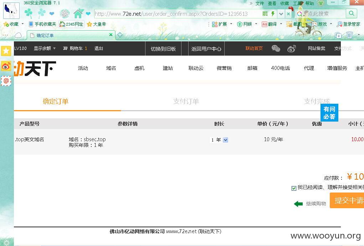Click the WeChat icon in site header

tap(276, 48)
